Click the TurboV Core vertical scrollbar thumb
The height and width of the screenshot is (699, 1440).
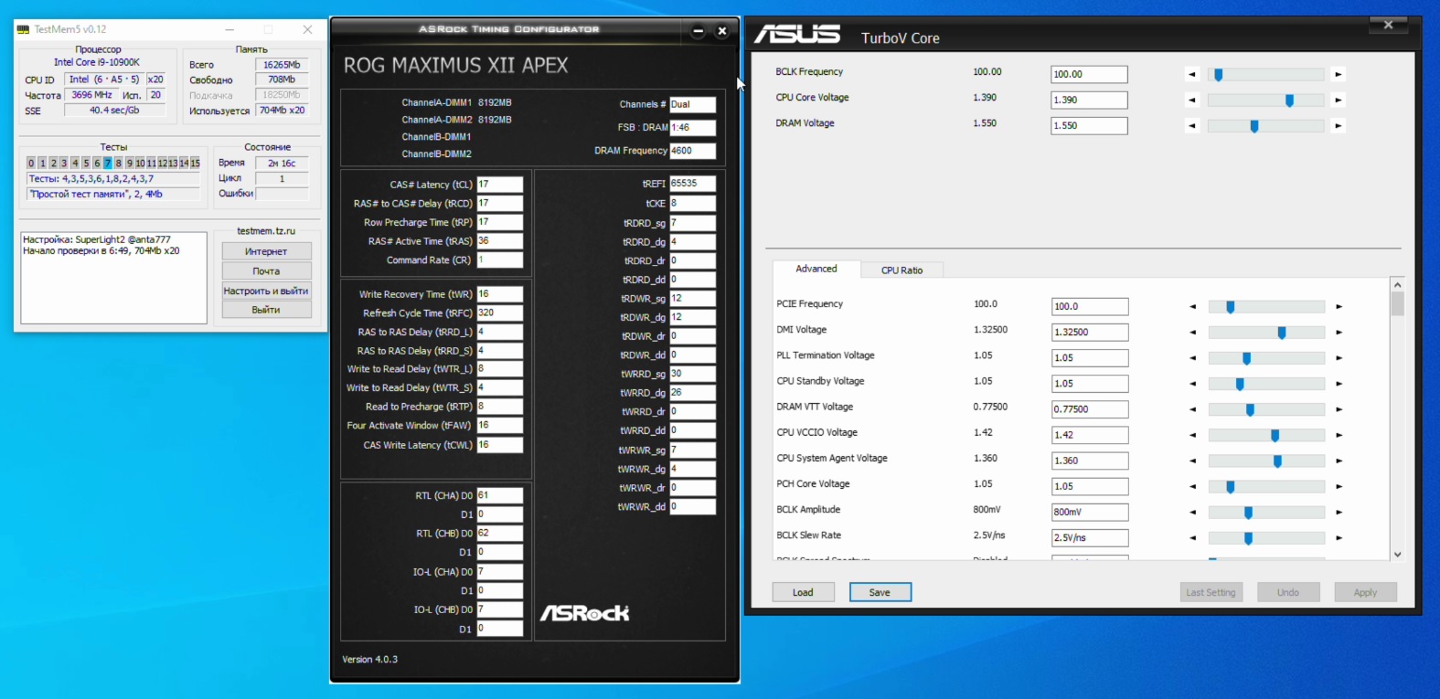point(1397,303)
